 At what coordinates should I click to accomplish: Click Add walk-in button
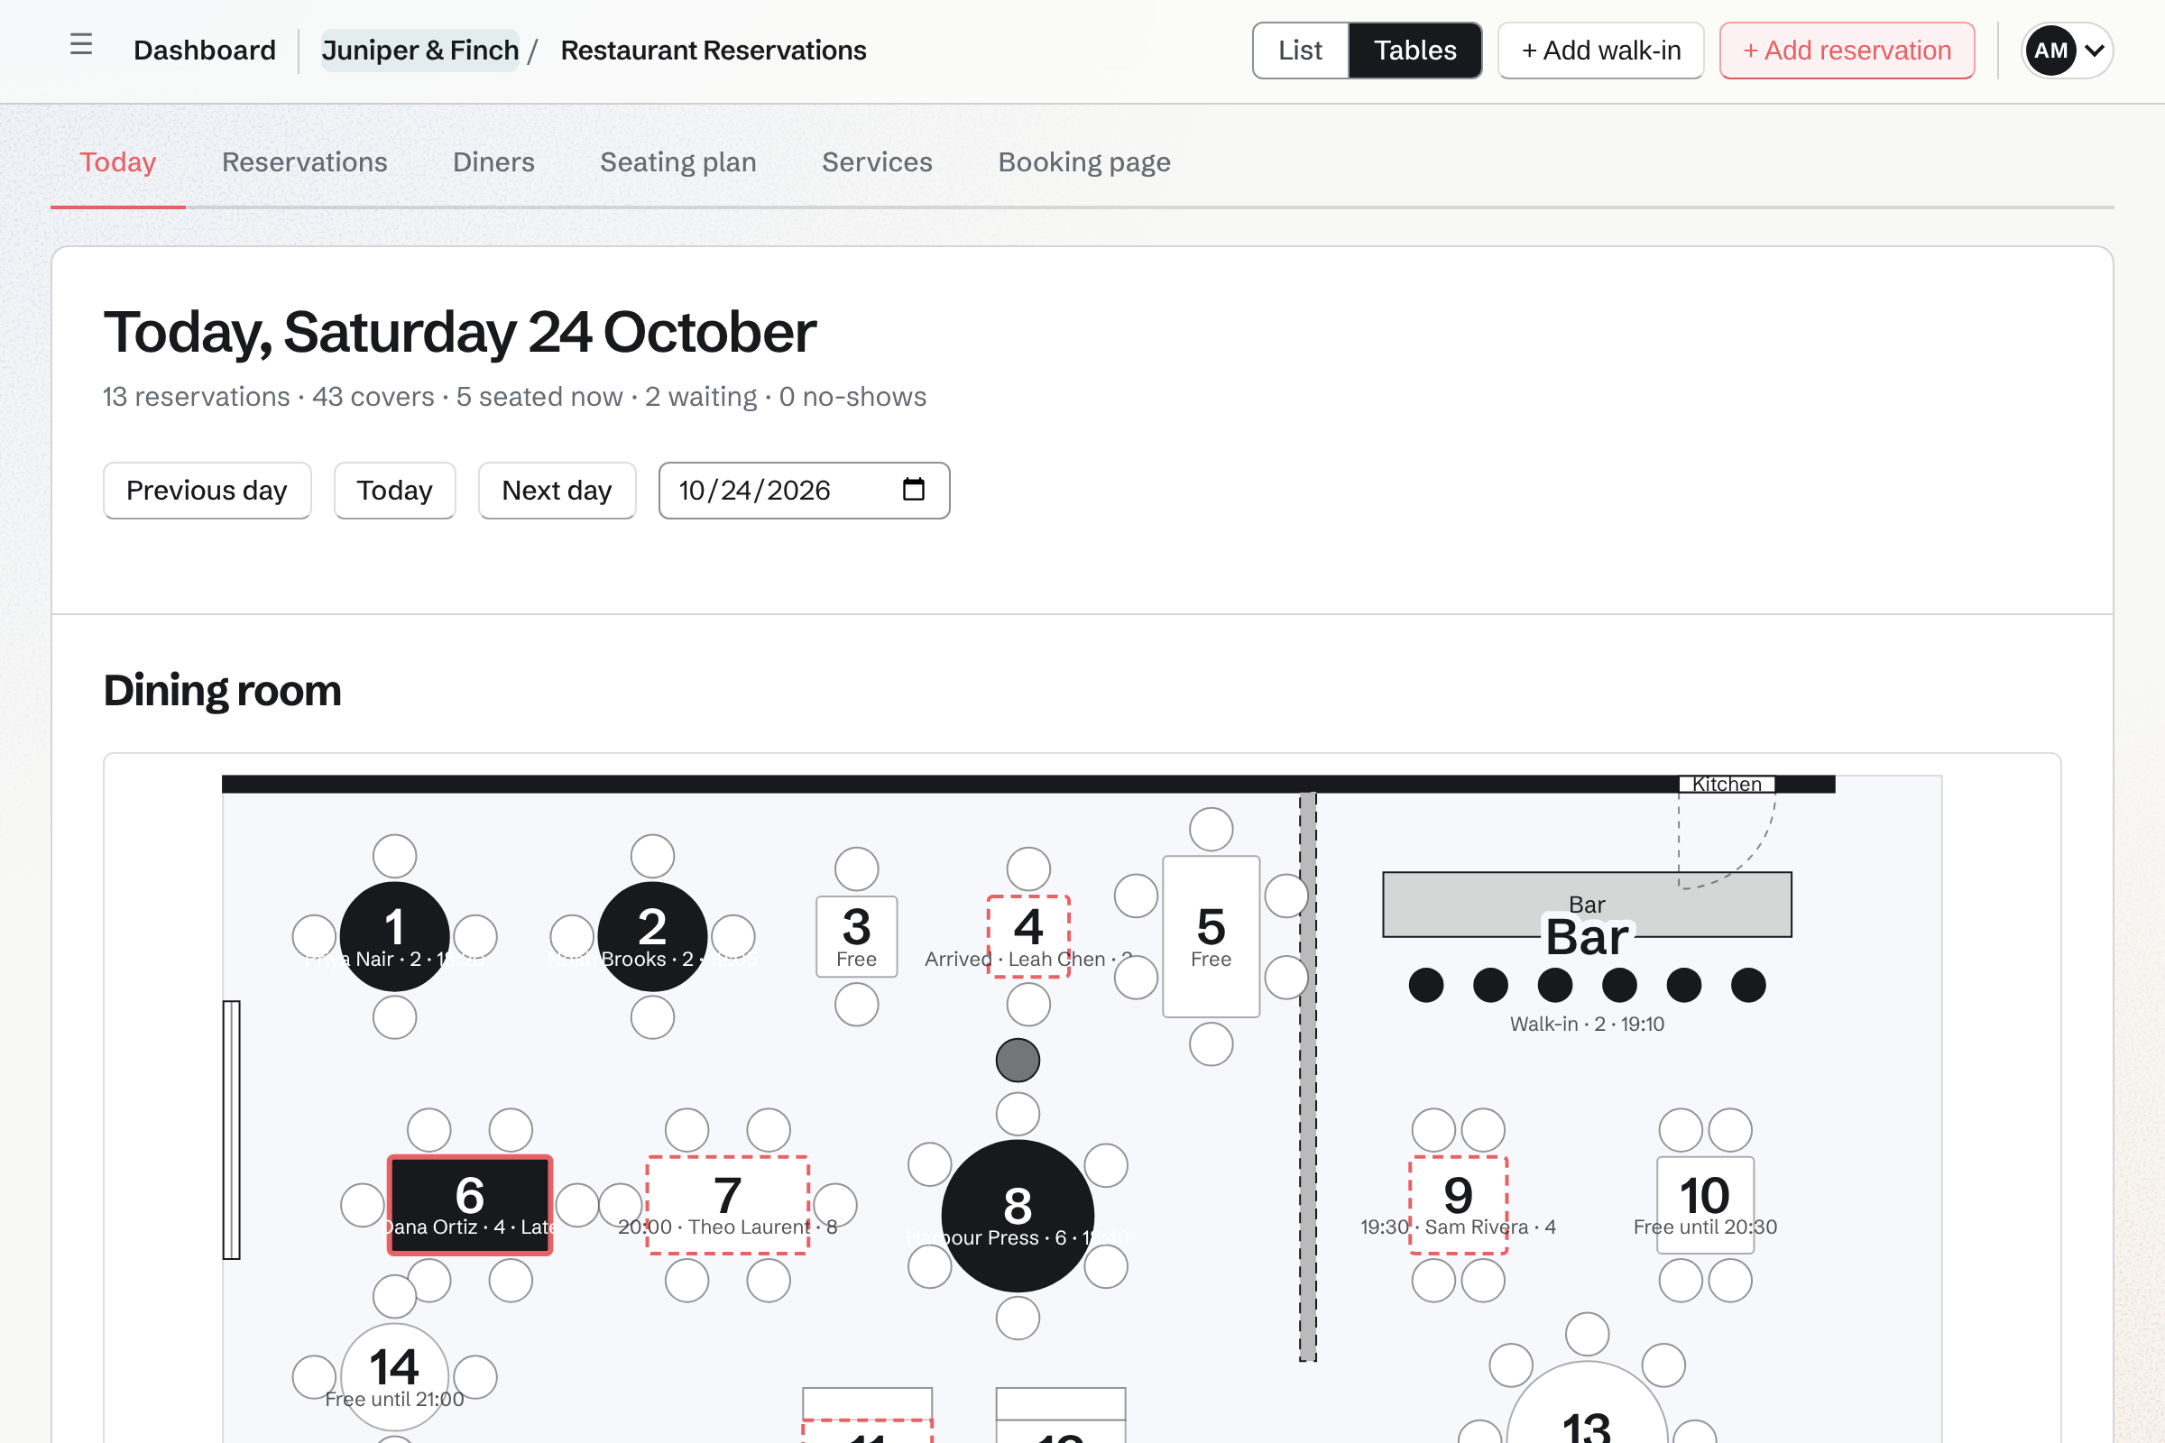(x=1600, y=51)
